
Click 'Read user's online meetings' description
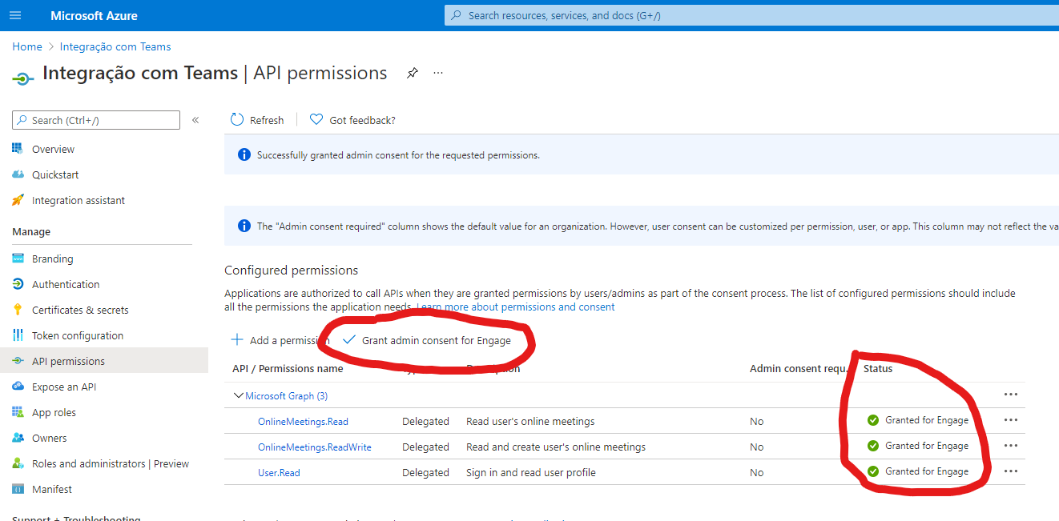(x=530, y=421)
